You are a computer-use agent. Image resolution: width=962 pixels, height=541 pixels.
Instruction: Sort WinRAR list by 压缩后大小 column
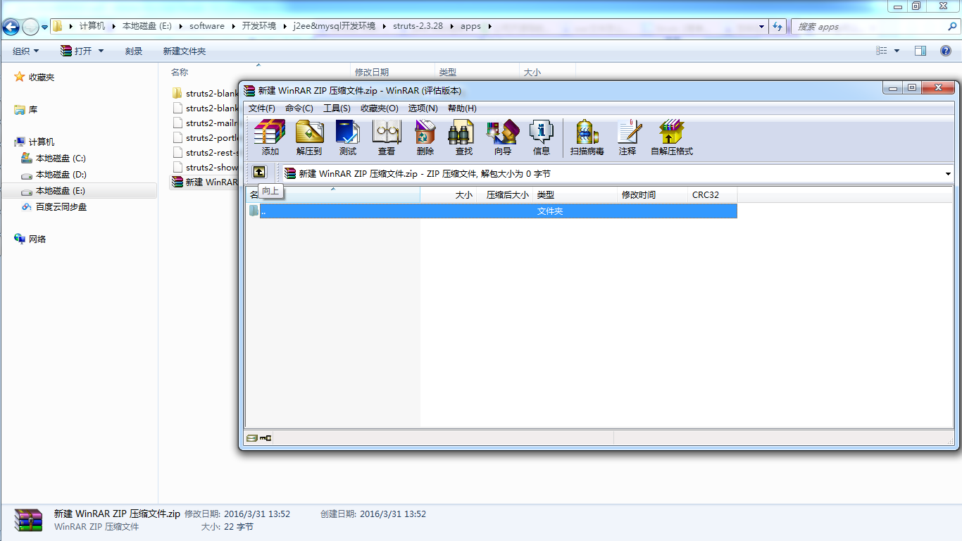coord(504,195)
